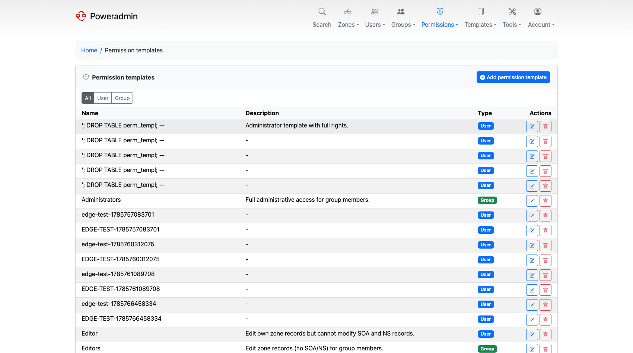Filter templates by User type
The height and width of the screenshot is (353, 633).
(x=103, y=98)
